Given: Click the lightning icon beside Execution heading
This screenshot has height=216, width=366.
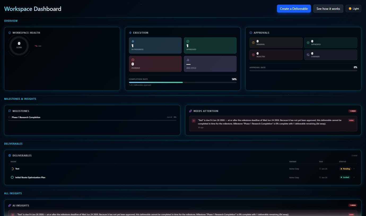Looking at the screenshot, I should (130, 33).
